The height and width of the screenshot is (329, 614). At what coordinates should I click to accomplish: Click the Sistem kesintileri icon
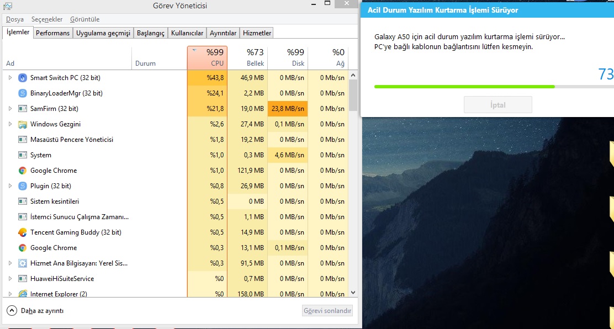click(x=23, y=201)
